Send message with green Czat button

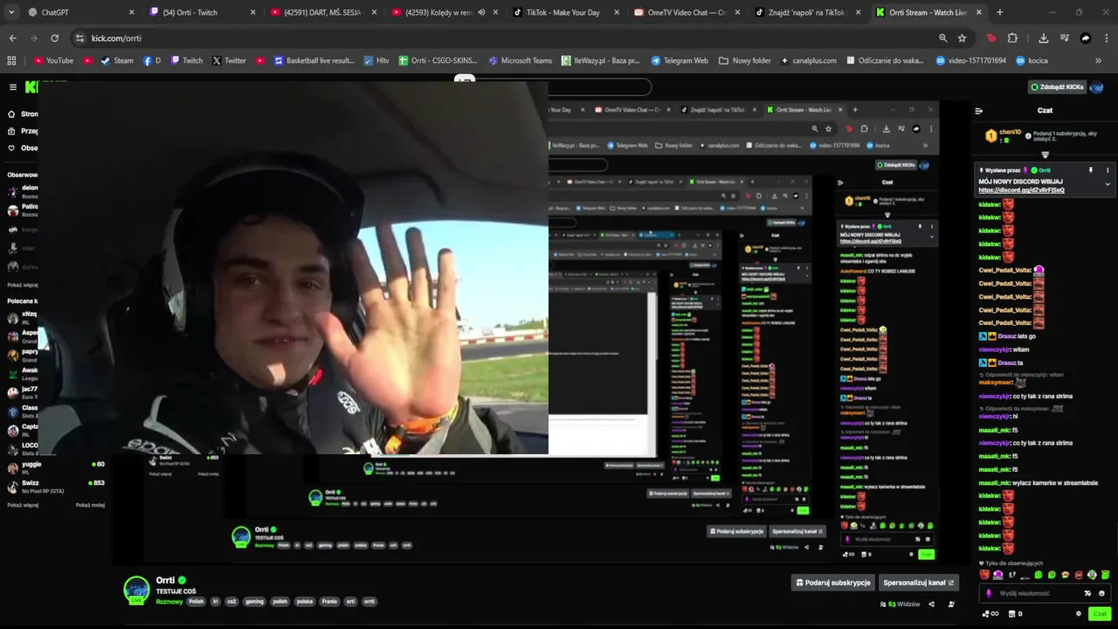pyautogui.click(x=1100, y=614)
